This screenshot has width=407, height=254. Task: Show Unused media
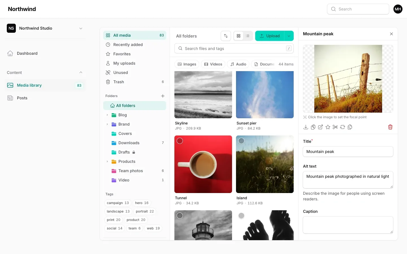(135, 73)
